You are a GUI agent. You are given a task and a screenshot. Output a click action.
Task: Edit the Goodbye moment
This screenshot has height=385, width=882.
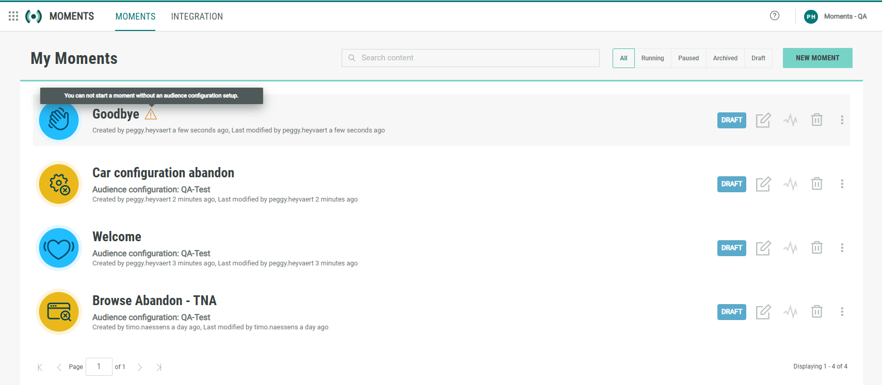tap(763, 120)
